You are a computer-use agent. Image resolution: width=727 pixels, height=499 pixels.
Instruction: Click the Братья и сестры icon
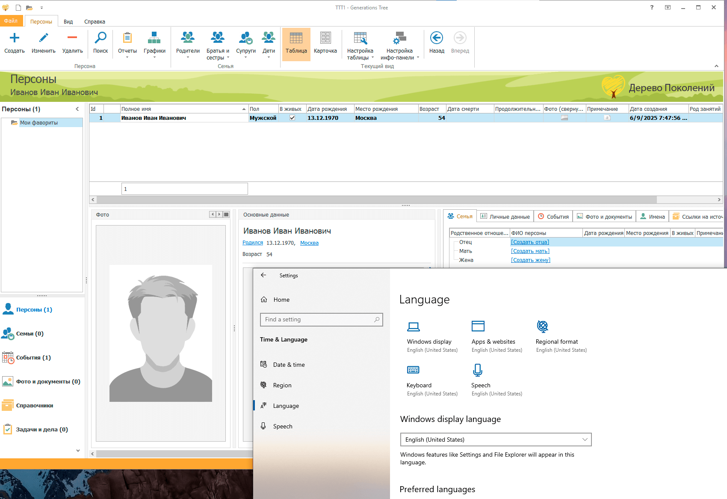coord(218,38)
